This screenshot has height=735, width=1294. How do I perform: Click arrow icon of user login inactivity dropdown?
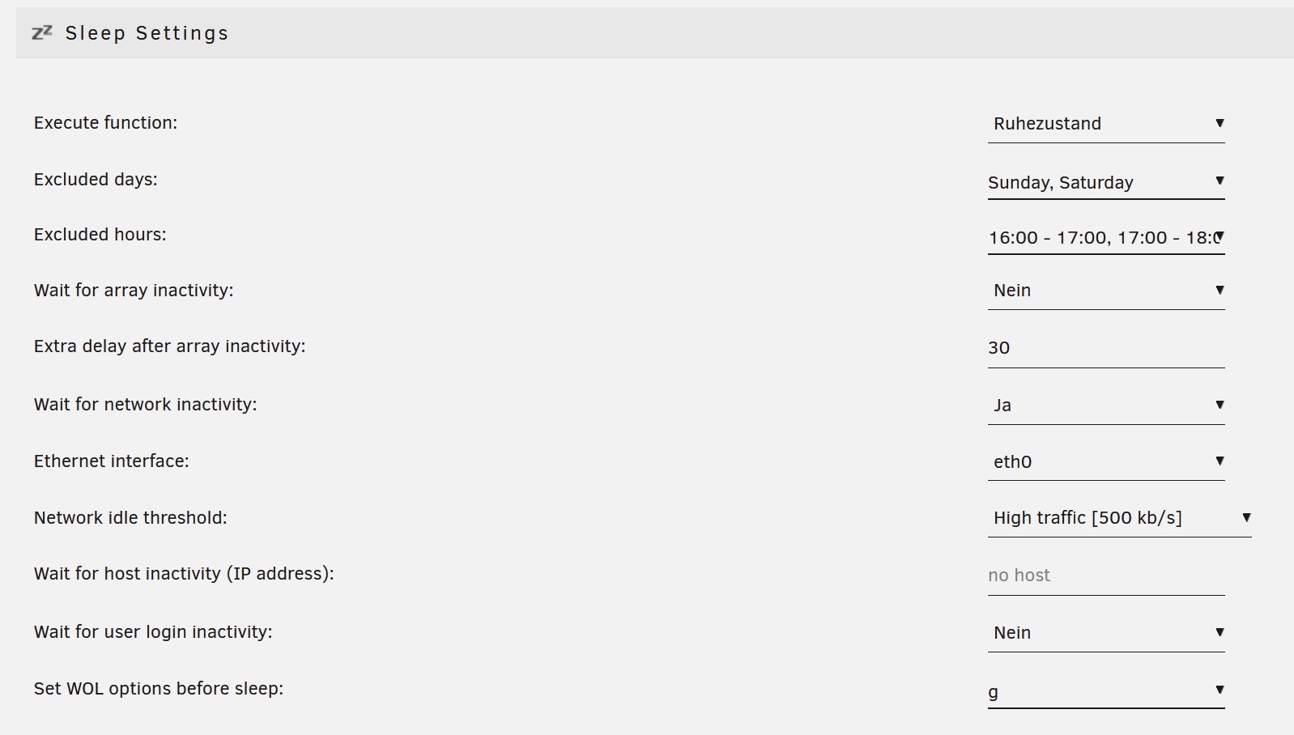[x=1220, y=632]
